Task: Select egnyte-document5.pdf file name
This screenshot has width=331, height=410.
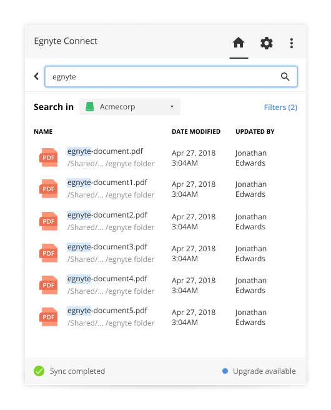Action: 107,311
